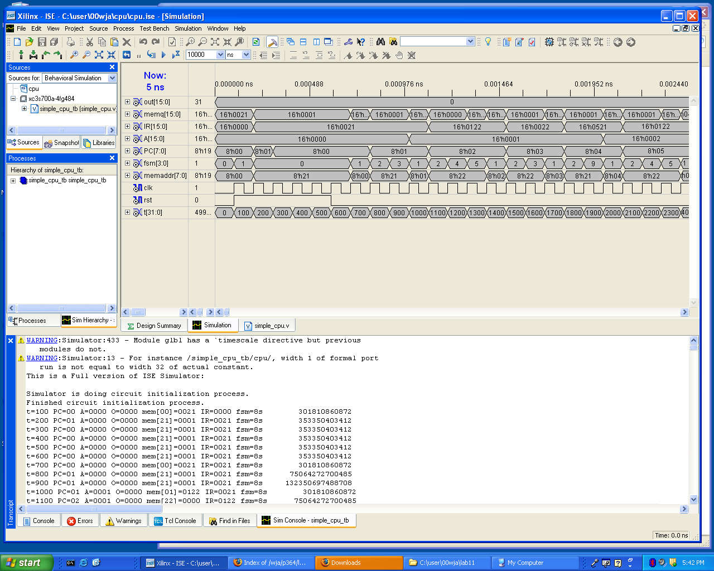Open the Simulation menu
Viewport: 714px width, 571px height.
pyautogui.click(x=188, y=28)
